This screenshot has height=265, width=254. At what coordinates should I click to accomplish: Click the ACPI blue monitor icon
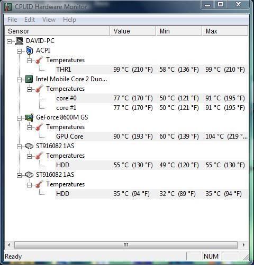[29, 50]
